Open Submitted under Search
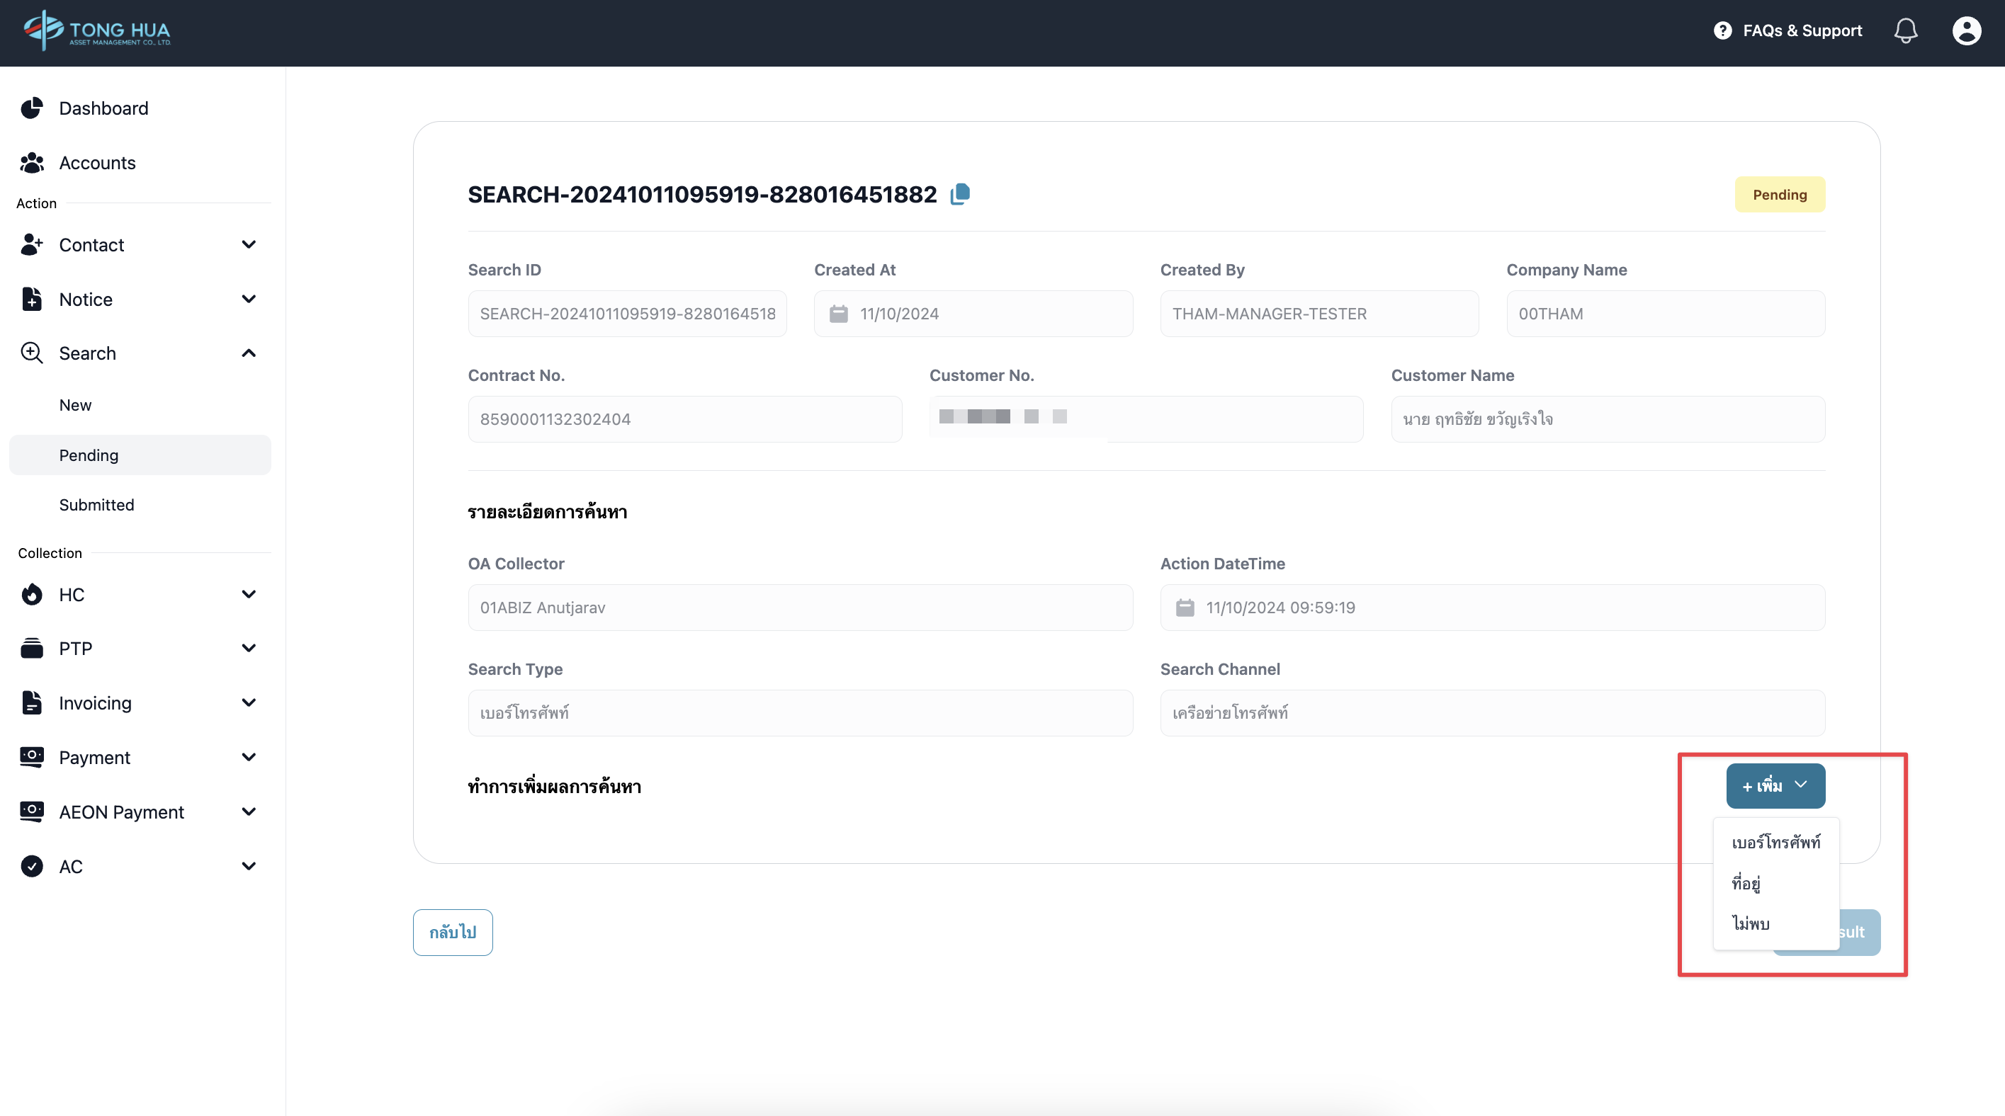Viewport: 2005px width, 1116px height. [96, 505]
